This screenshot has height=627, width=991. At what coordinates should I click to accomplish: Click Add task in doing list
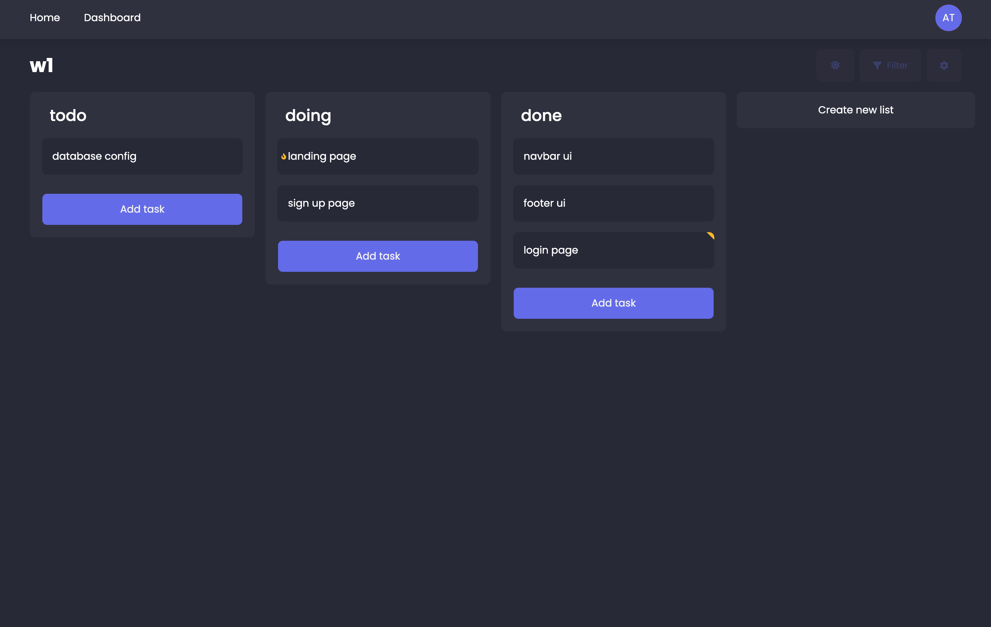coord(377,256)
